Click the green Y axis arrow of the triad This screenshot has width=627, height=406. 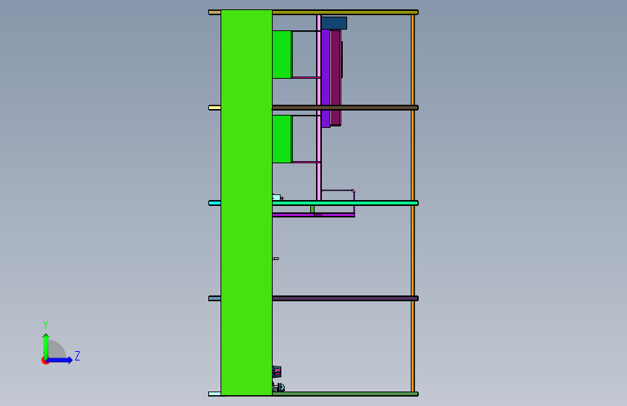coord(46,345)
